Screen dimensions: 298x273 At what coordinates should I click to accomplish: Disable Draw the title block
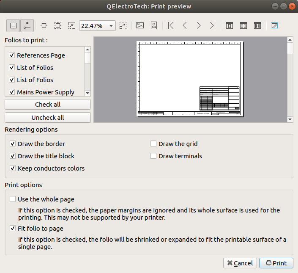pyautogui.click(x=13, y=156)
